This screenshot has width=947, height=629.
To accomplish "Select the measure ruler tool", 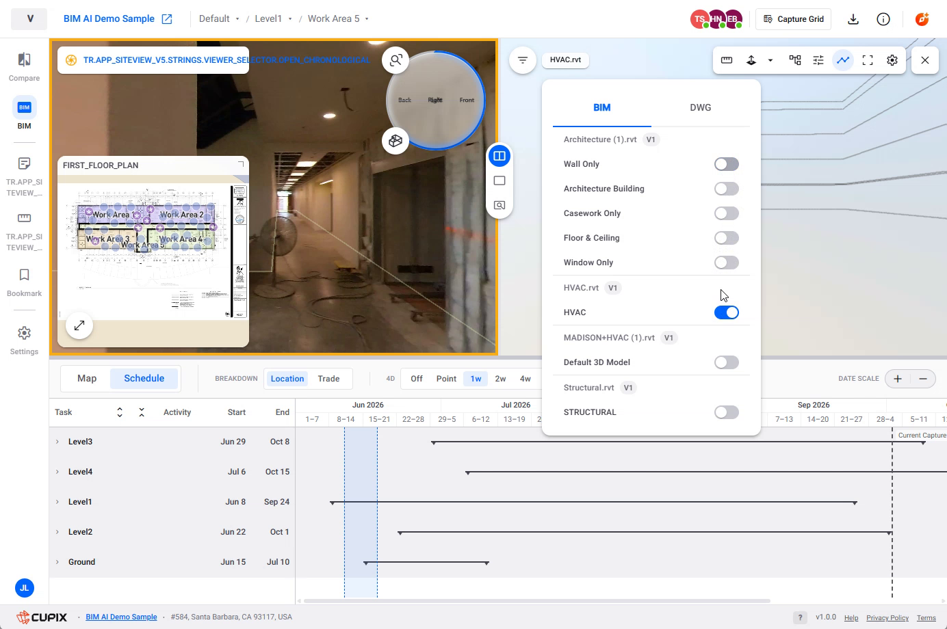I will (x=727, y=60).
